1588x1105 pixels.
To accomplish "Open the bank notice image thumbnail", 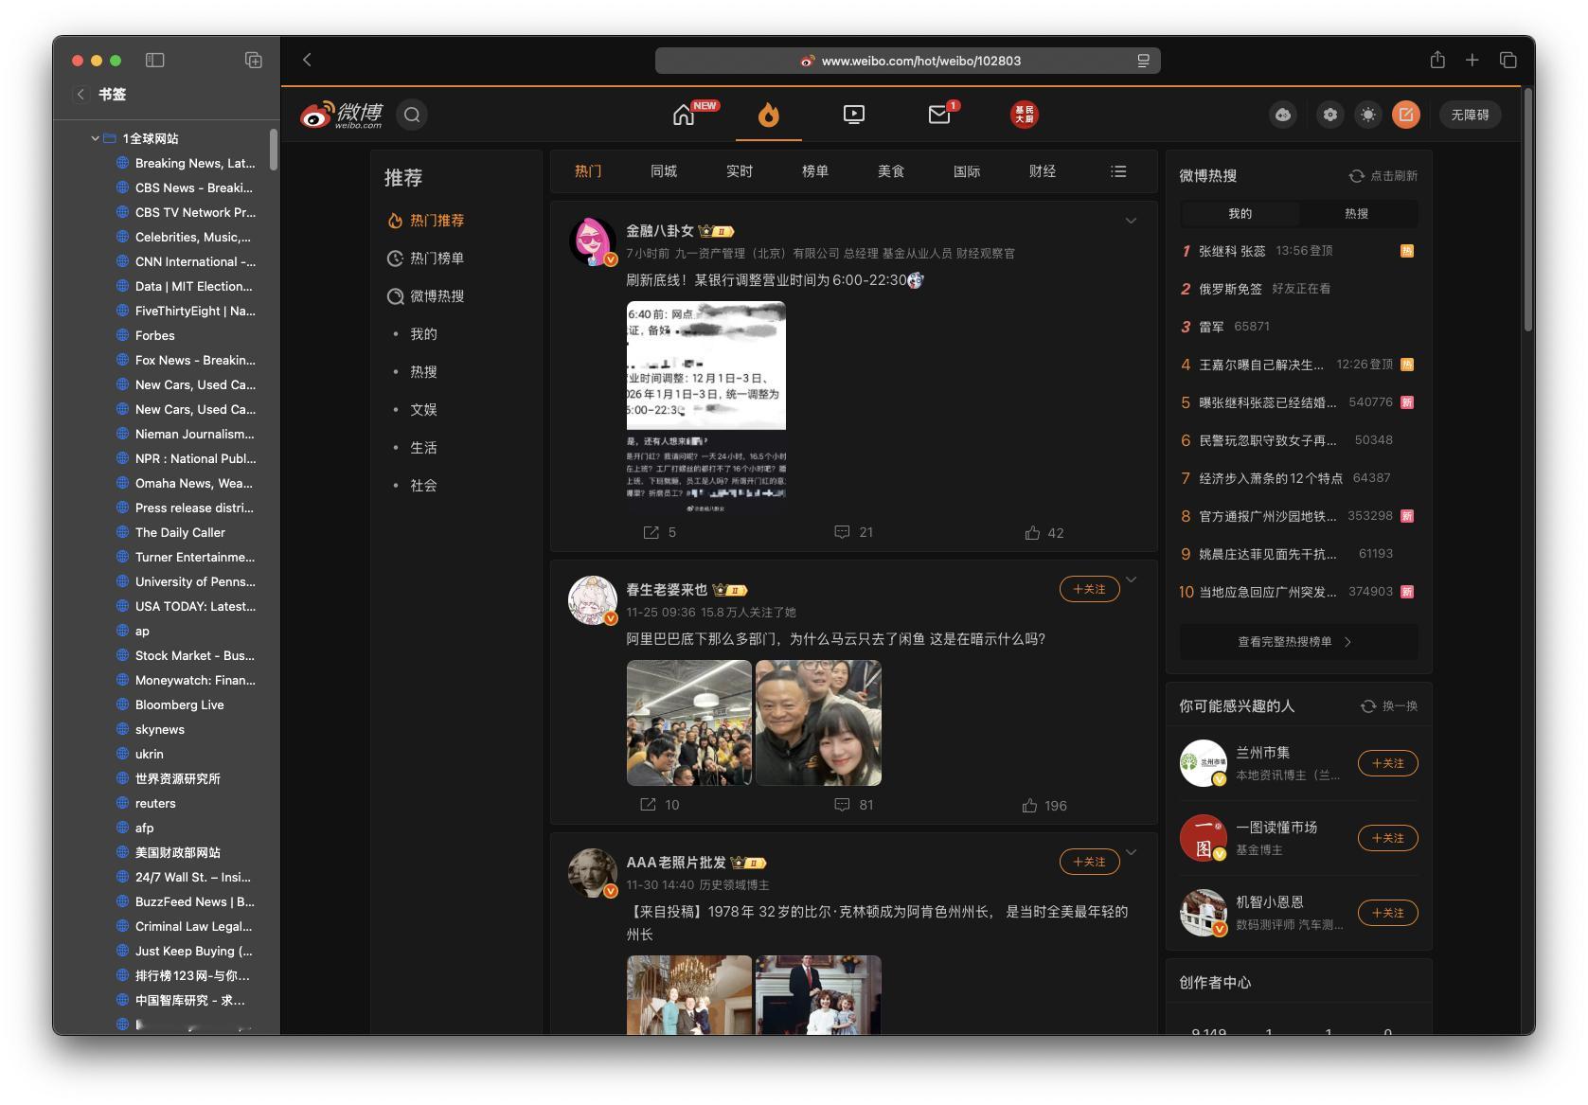I will [x=706, y=408].
